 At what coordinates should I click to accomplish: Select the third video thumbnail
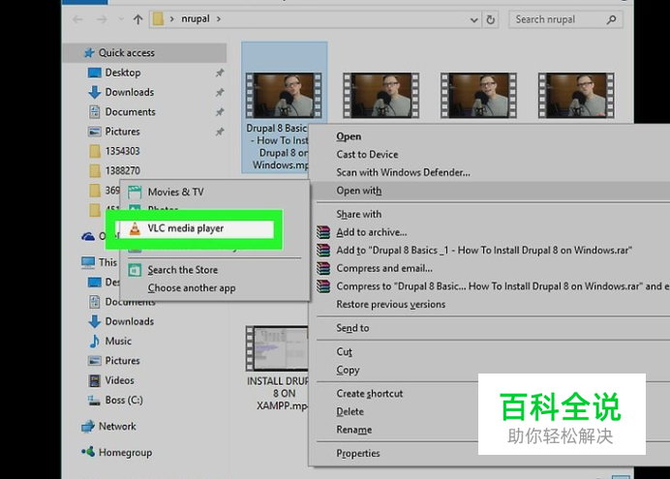tap(478, 95)
